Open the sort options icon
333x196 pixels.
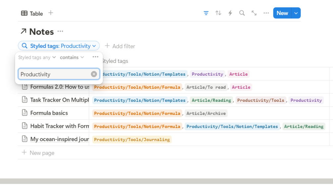click(x=218, y=13)
